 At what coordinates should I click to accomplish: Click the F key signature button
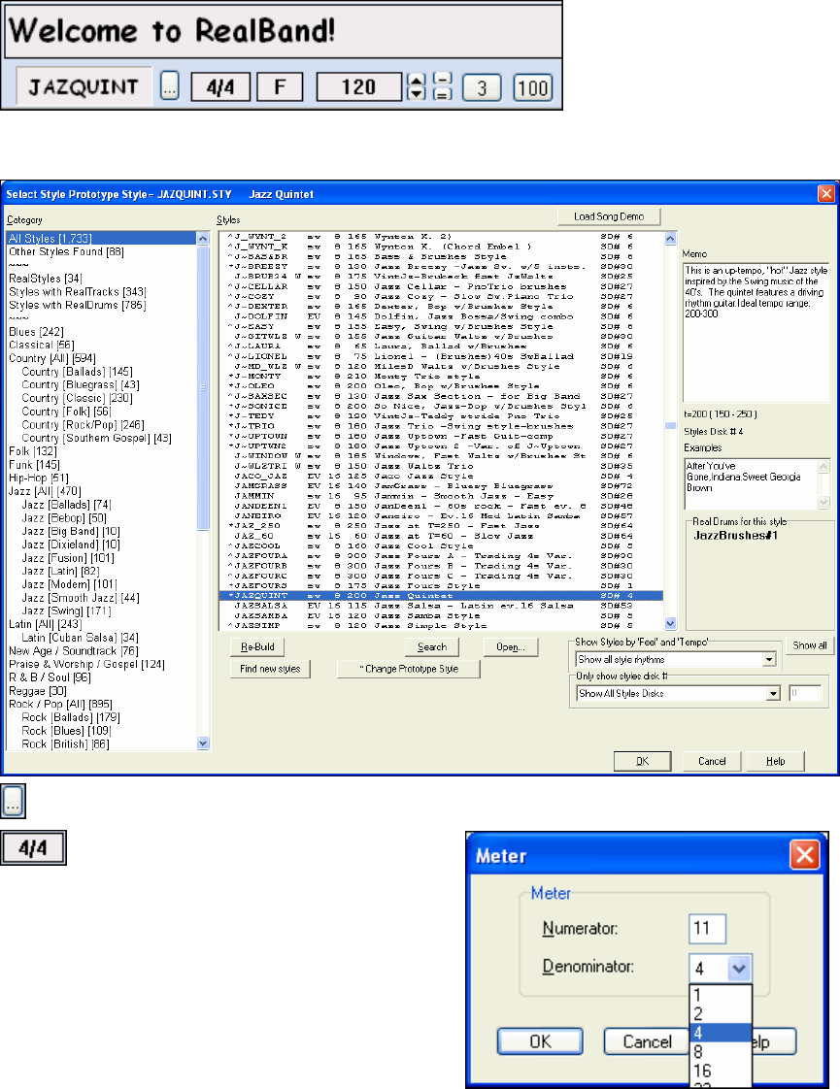pyautogui.click(x=280, y=87)
